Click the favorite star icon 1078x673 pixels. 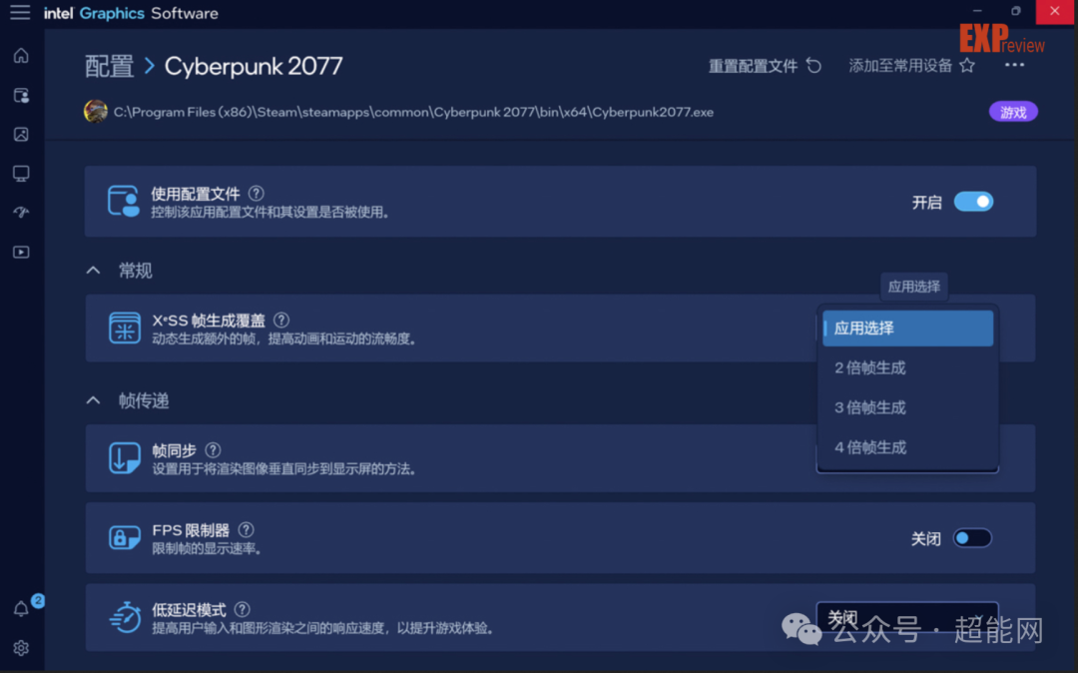pos(967,65)
